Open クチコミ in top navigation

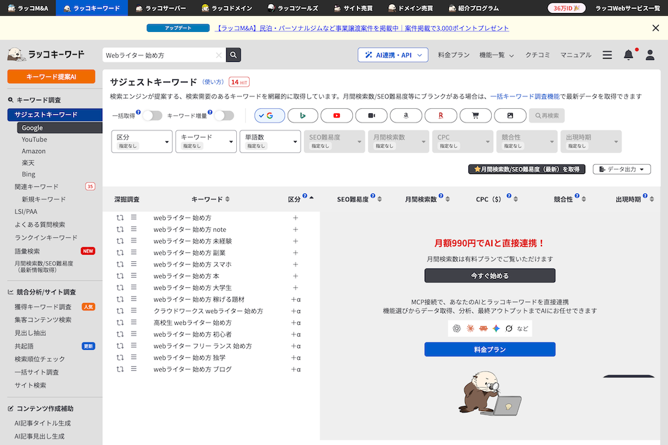(538, 55)
